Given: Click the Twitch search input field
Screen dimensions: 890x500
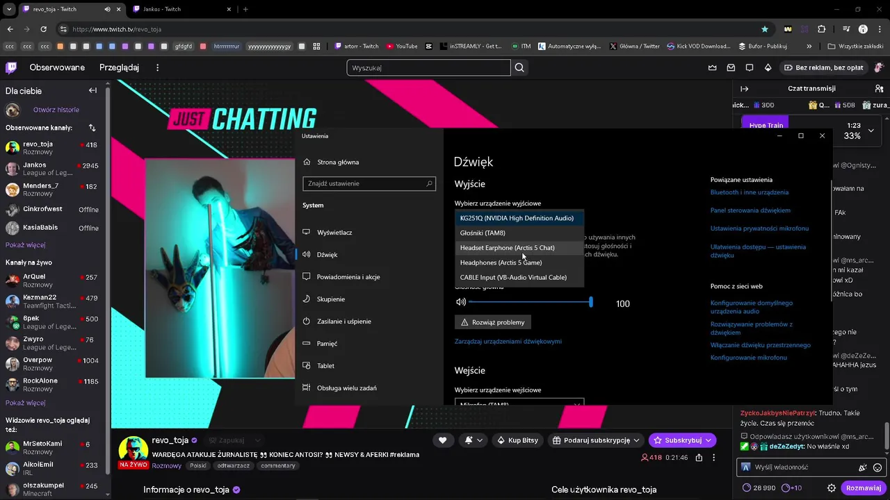Looking at the screenshot, I should (x=428, y=67).
